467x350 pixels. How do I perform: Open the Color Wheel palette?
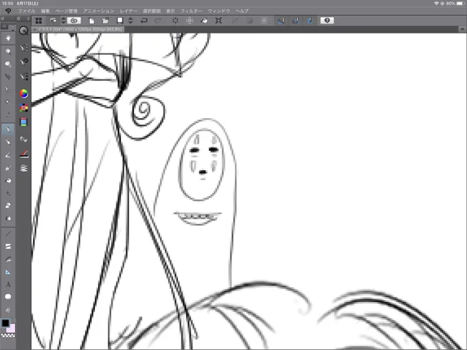pyautogui.click(x=24, y=94)
